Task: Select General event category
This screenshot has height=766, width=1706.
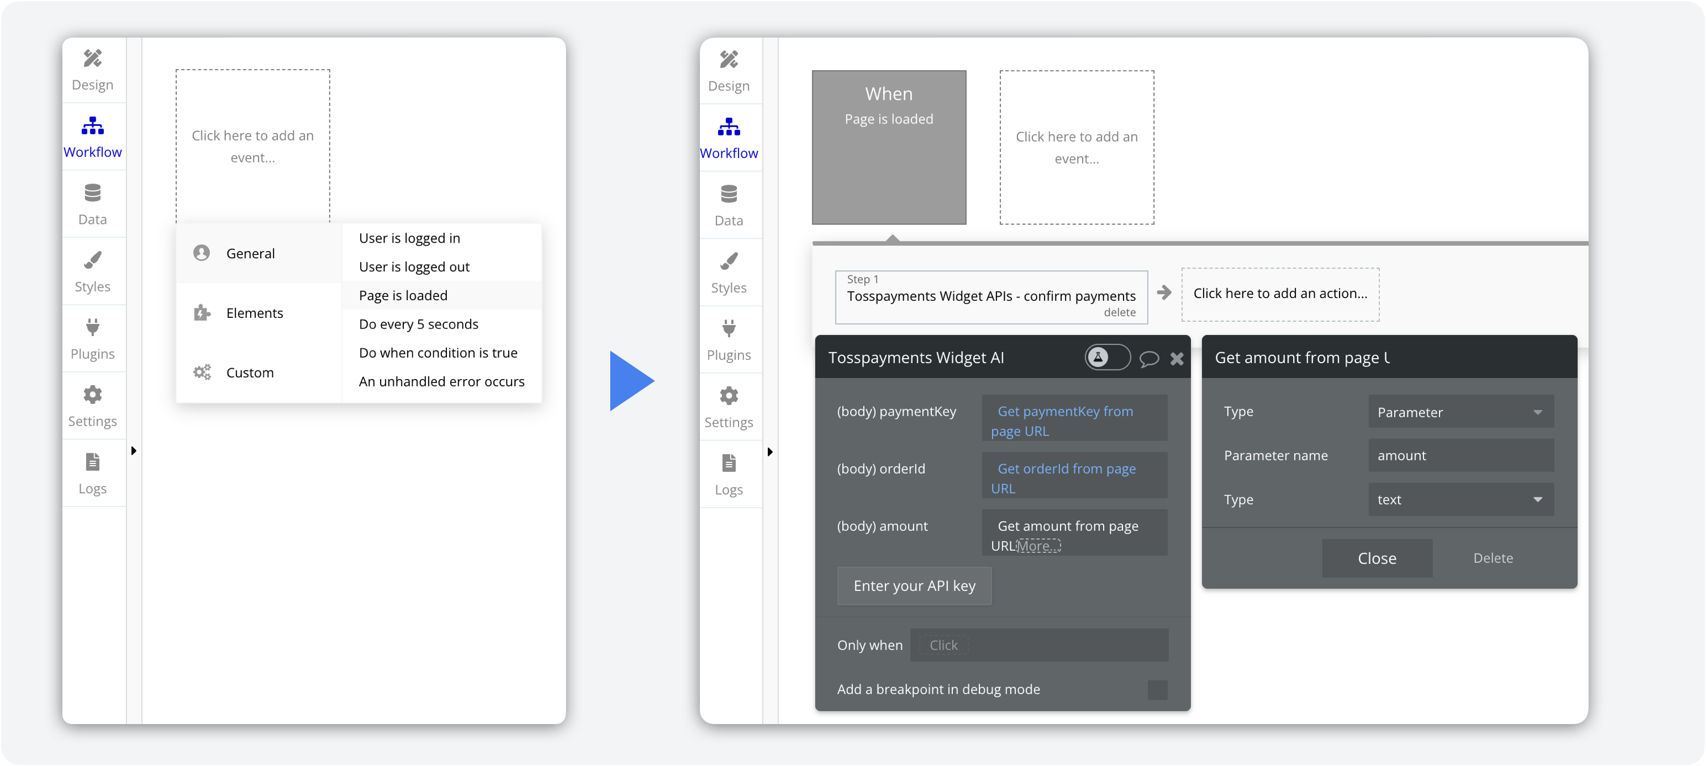Action: (259, 253)
